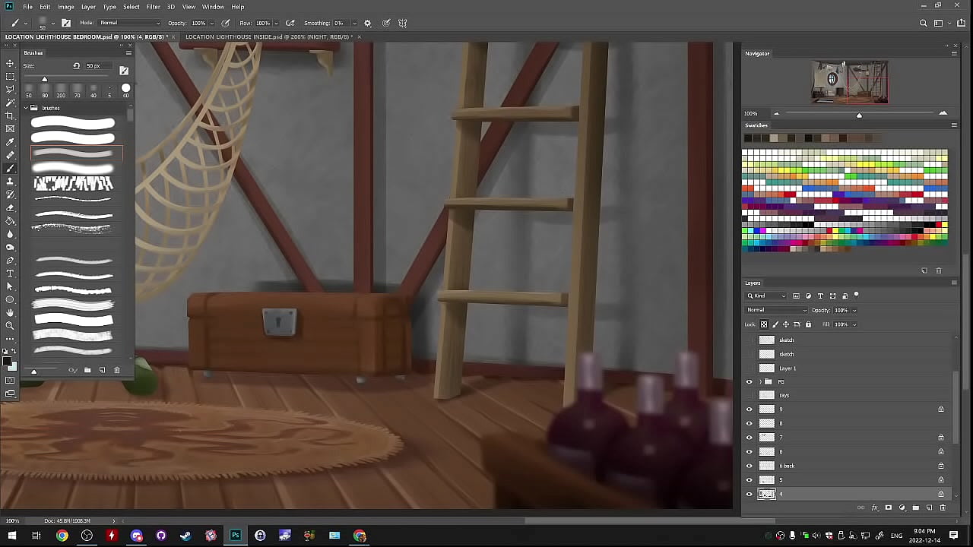Viewport: 973px width, 547px height.
Task: Select the Eraser tool
Action: pos(10,207)
